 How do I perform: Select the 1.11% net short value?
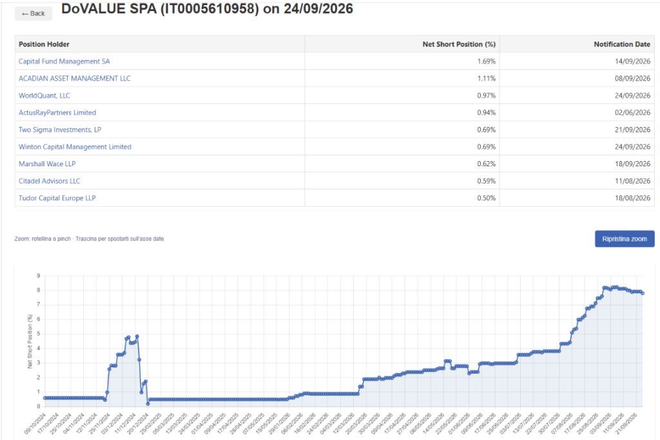point(486,78)
